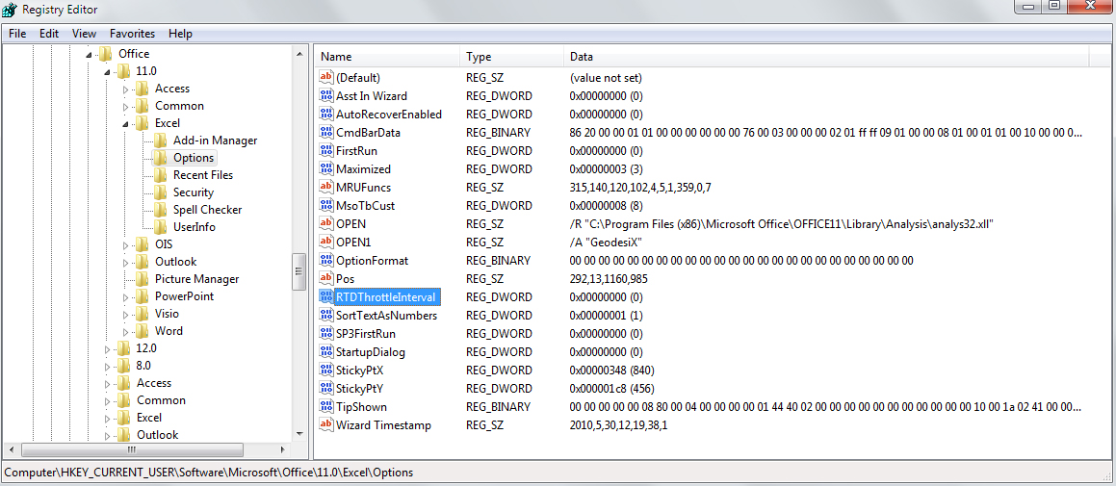The width and height of the screenshot is (1116, 486).
Task: Sort values by the Type column header
Action: [513, 57]
